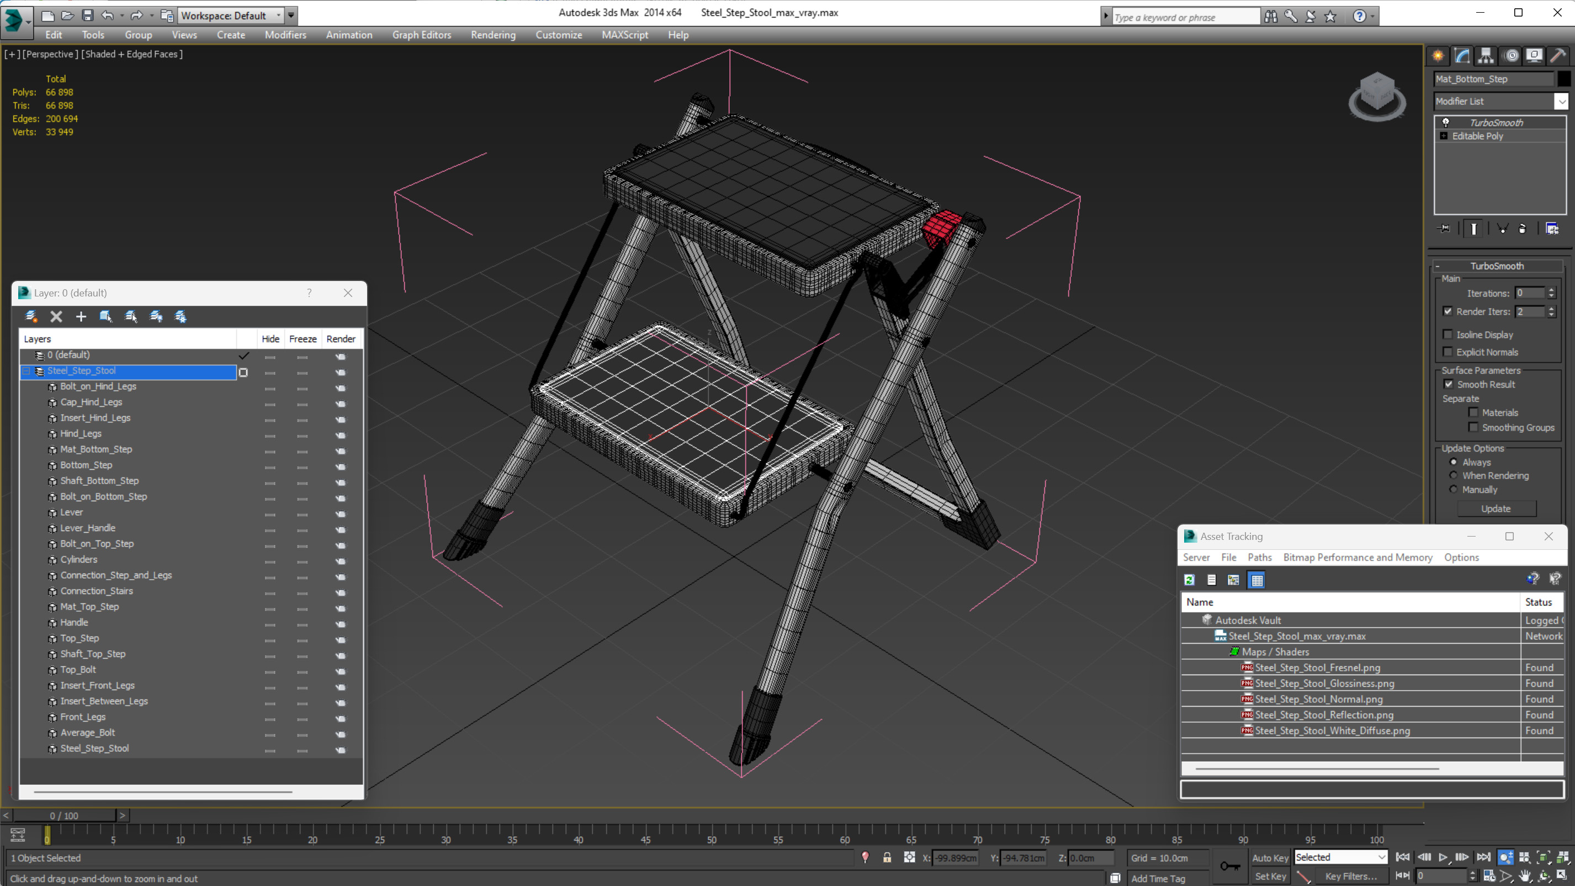This screenshot has height=886, width=1575.
Task: Open the Display command panel tab
Action: coord(1534,56)
